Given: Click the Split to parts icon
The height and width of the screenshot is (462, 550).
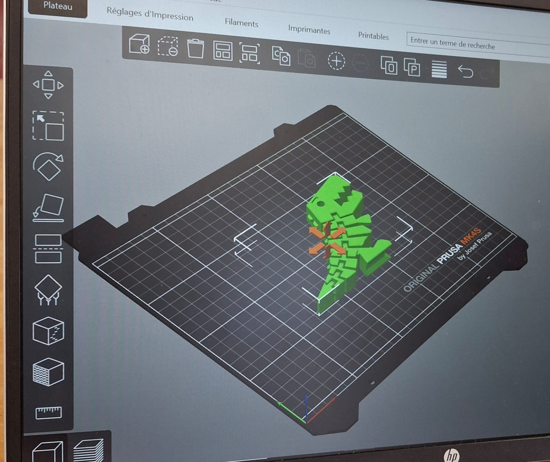Looking at the screenshot, I should click(x=412, y=67).
